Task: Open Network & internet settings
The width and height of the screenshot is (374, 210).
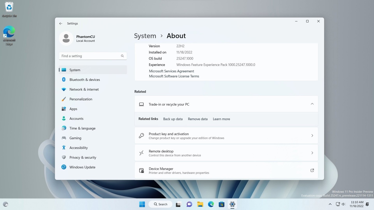Action: pyautogui.click(x=84, y=89)
